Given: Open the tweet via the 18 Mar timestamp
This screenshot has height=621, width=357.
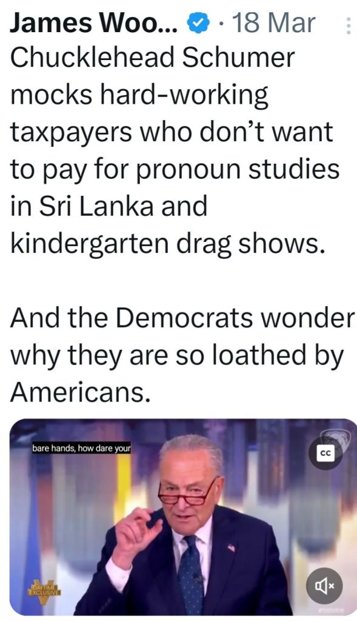Looking at the screenshot, I should pyautogui.click(x=273, y=24).
